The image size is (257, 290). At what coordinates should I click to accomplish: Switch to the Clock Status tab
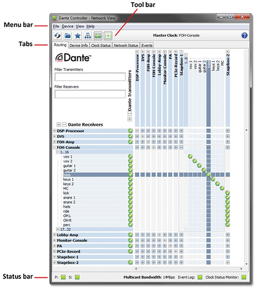101,46
